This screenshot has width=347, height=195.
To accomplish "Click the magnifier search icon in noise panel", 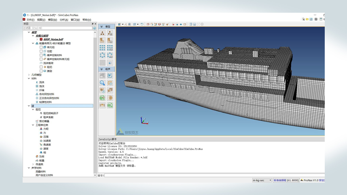I will [x=102, y=83].
